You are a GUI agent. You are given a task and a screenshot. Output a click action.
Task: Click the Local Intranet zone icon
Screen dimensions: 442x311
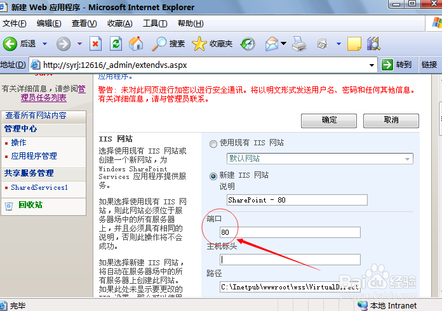363,305
